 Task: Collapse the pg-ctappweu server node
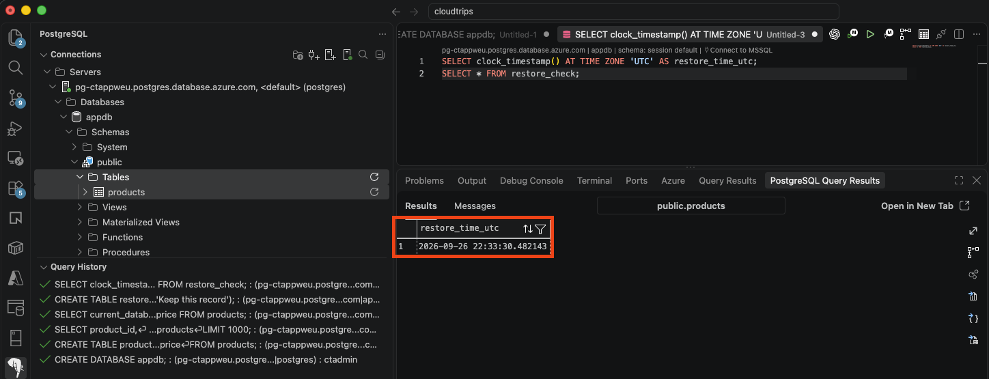click(53, 87)
